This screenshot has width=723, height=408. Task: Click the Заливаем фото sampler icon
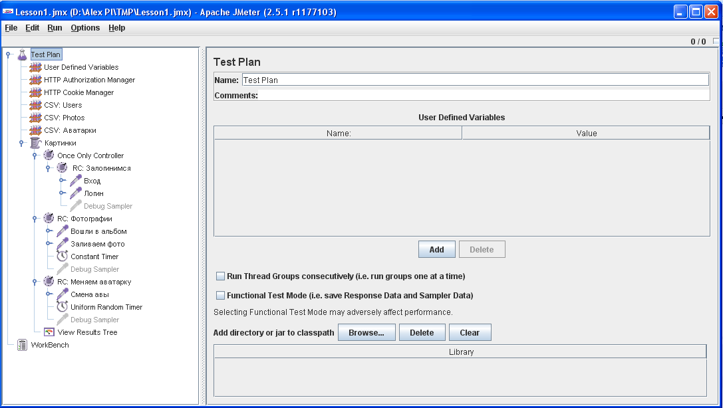click(x=63, y=244)
